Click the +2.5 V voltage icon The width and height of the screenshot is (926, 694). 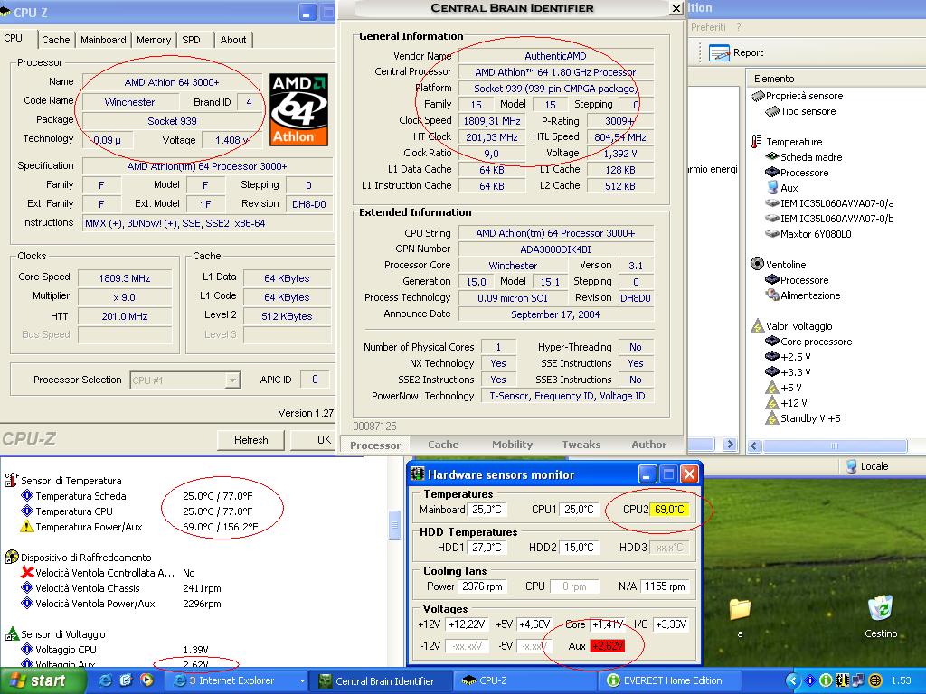[772, 356]
